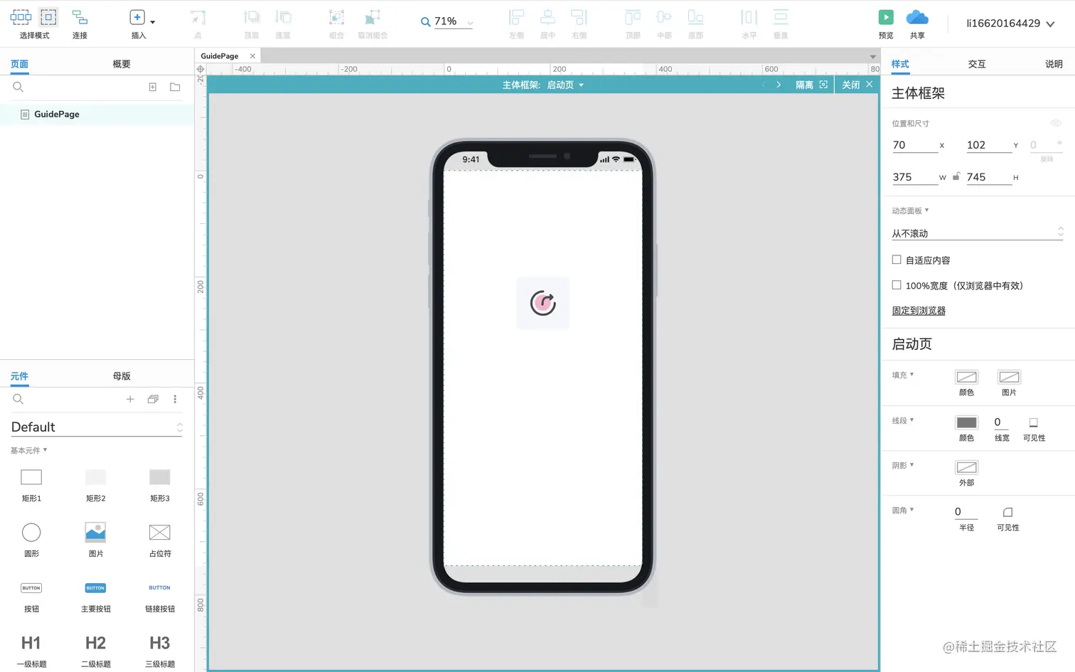Switch to the 交互 interactions tab
Screen dimensions: 1075x672
(x=977, y=64)
